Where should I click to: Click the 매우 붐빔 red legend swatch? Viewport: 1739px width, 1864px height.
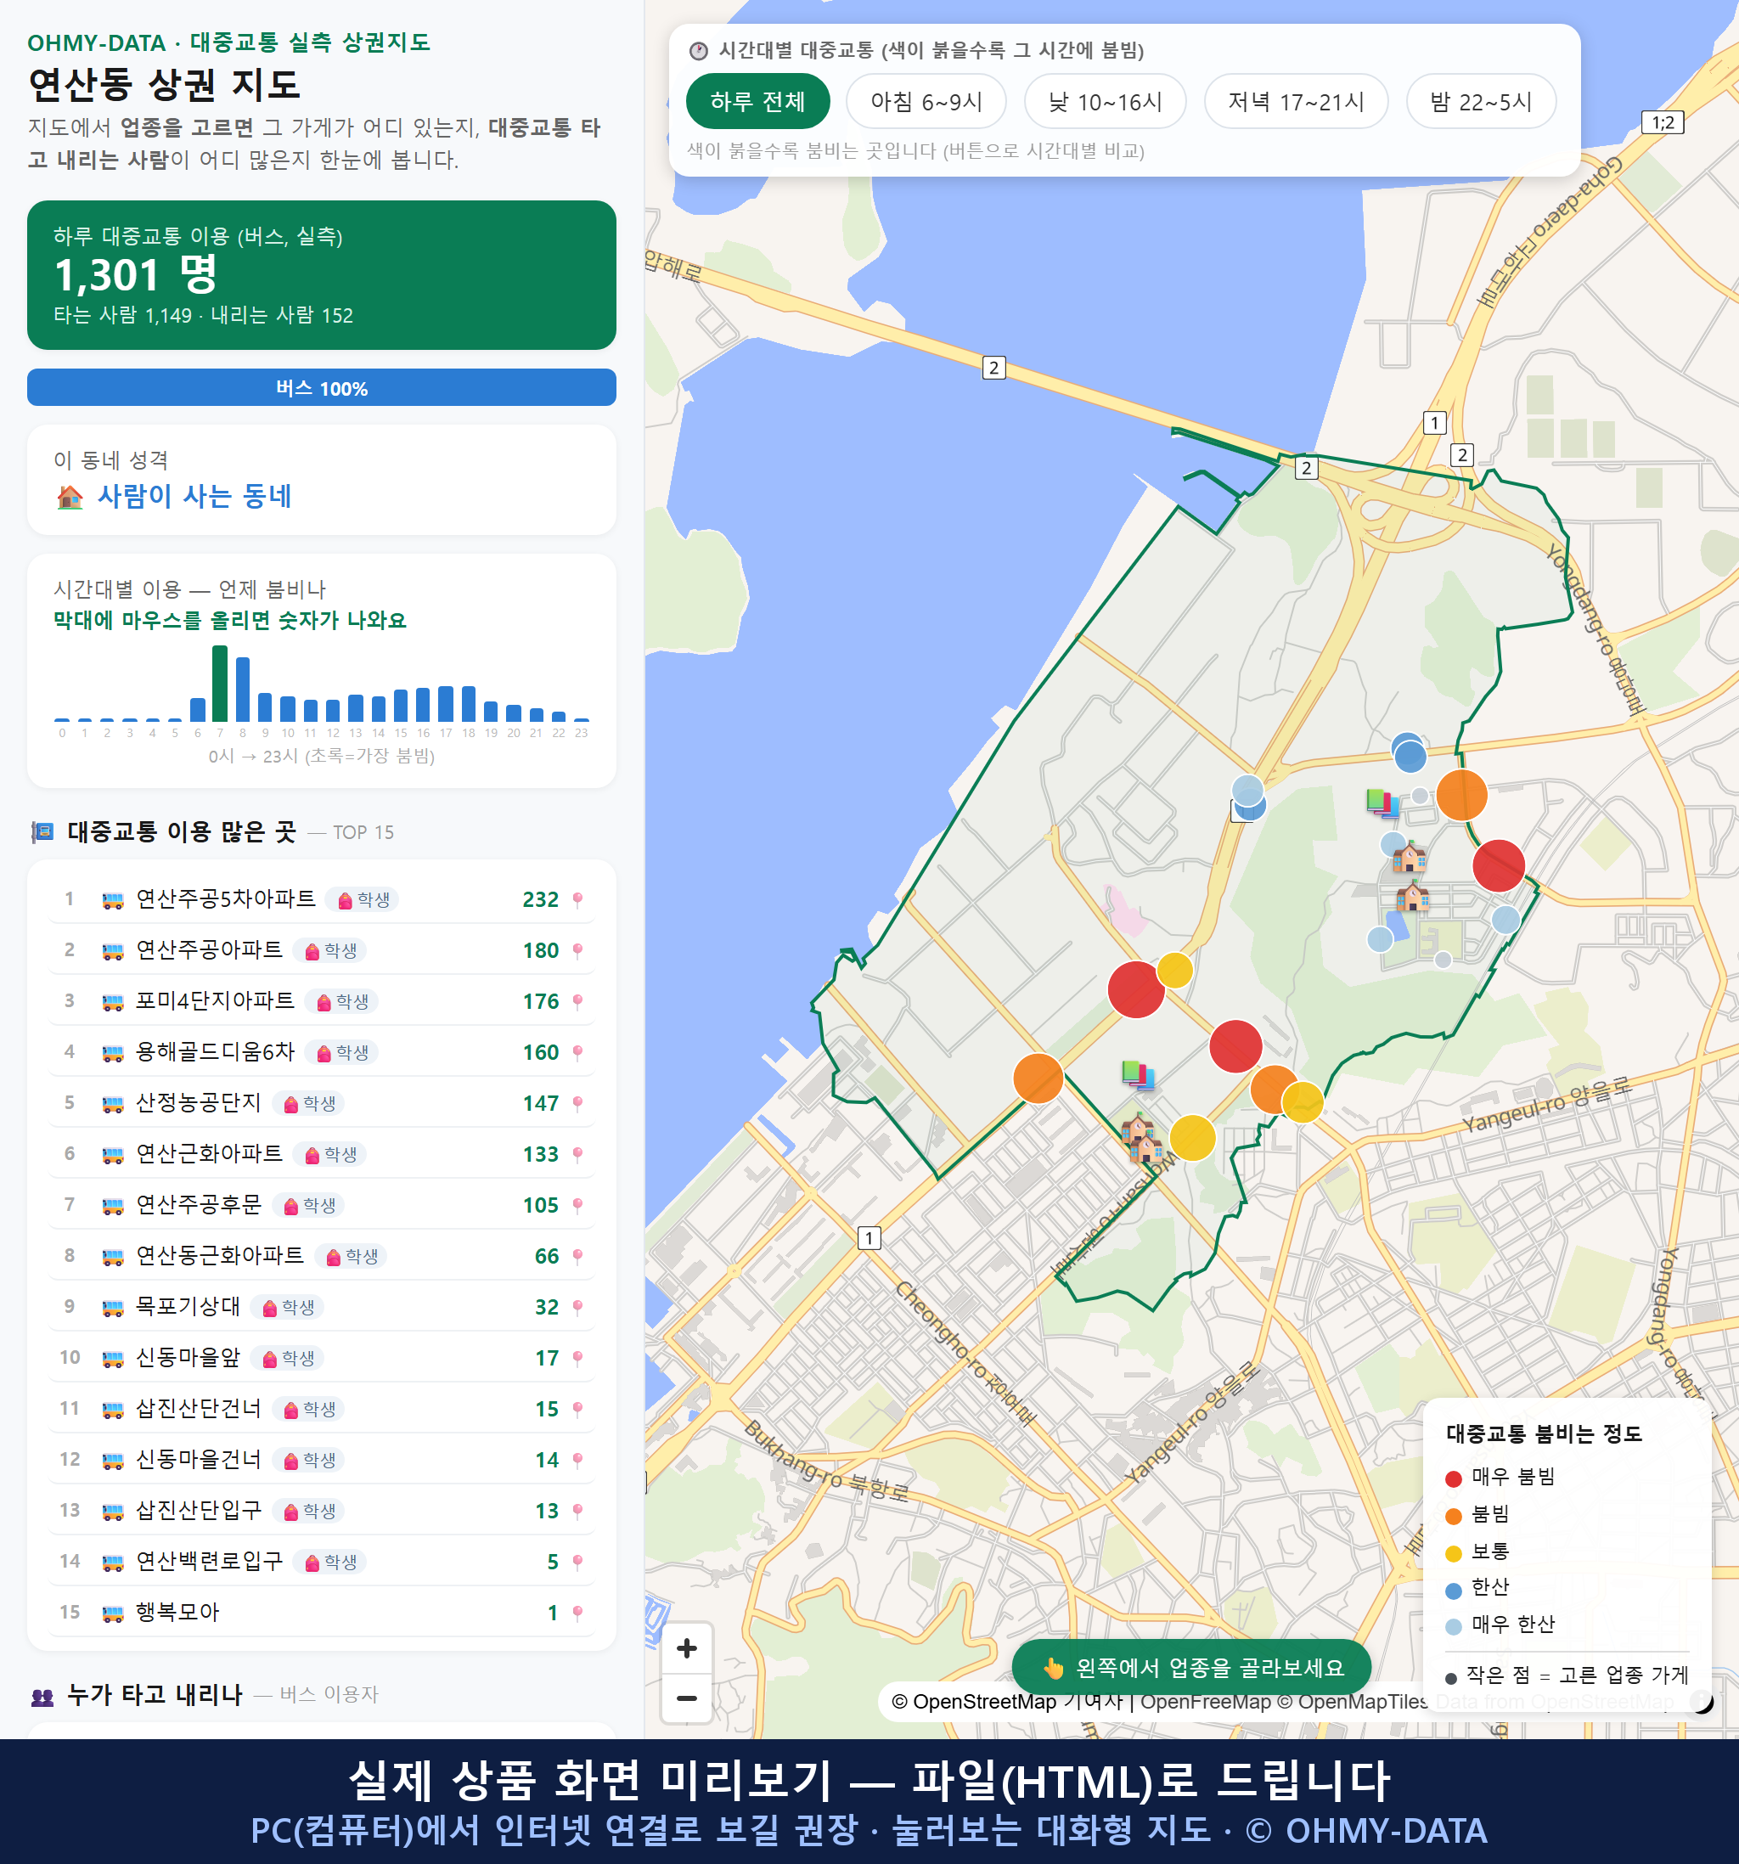pyautogui.click(x=1454, y=1478)
